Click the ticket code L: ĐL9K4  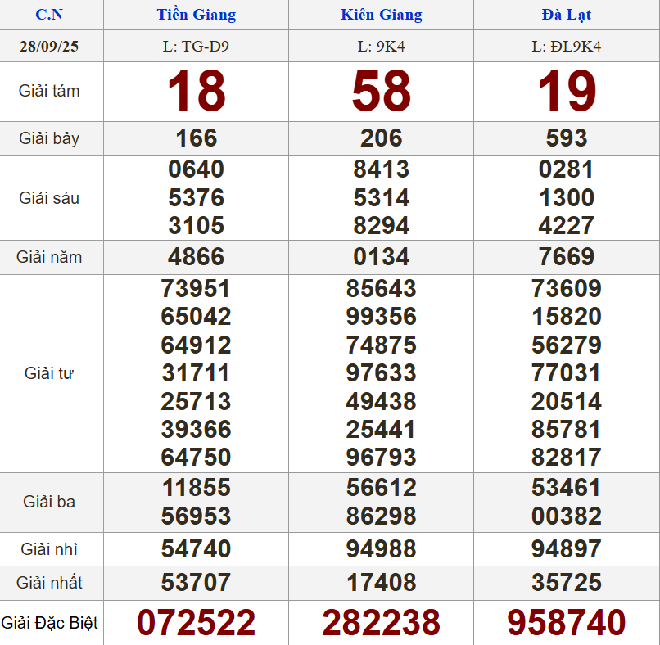click(566, 46)
